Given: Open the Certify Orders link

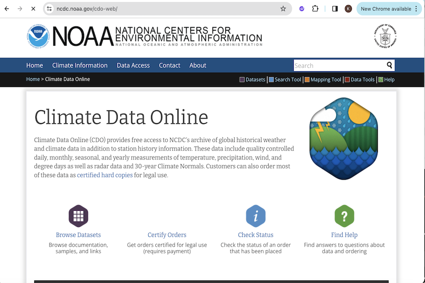Looking at the screenshot, I should (167, 235).
